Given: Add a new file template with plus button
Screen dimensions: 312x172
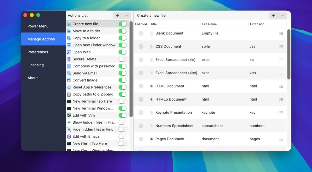Looking at the screenshot, I should [x=274, y=16].
